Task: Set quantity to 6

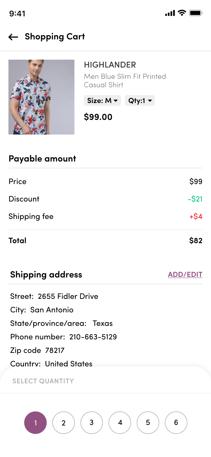Action: [x=176, y=423]
